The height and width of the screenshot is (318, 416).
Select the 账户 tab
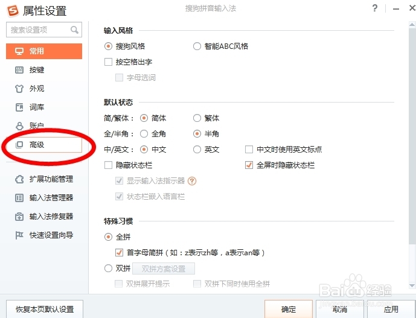tap(44, 126)
